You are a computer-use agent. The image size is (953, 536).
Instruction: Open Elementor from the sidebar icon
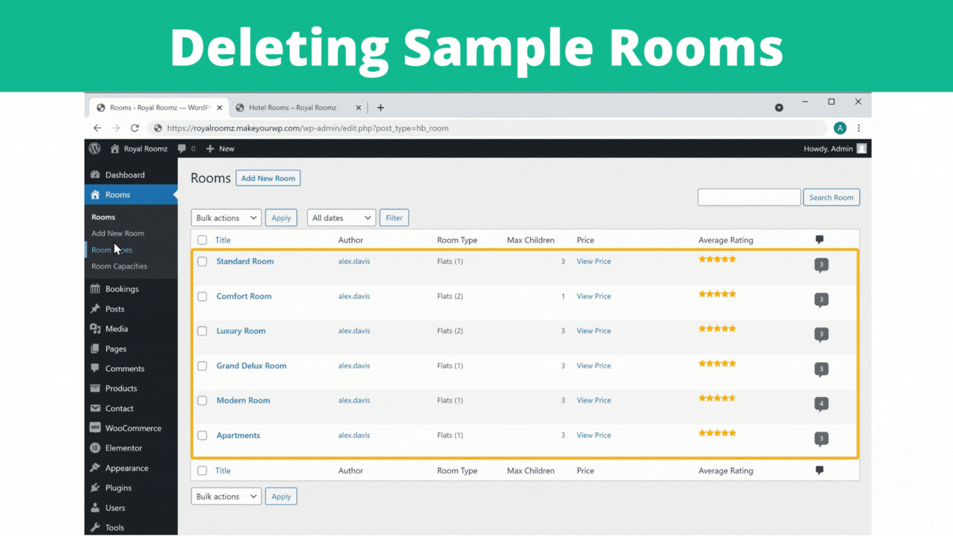(x=95, y=448)
